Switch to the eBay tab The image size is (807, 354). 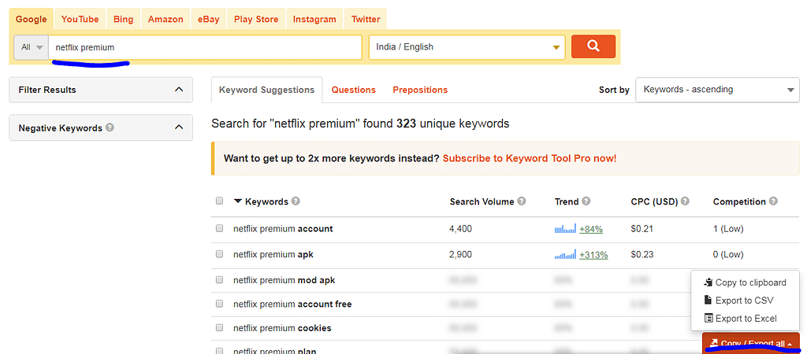[x=208, y=19]
